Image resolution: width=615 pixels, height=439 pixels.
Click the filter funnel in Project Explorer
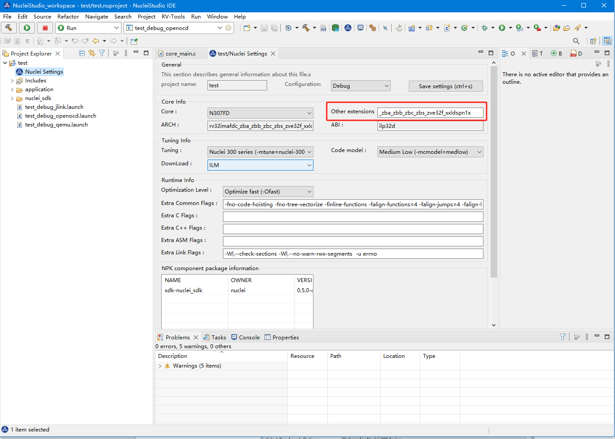click(102, 53)
